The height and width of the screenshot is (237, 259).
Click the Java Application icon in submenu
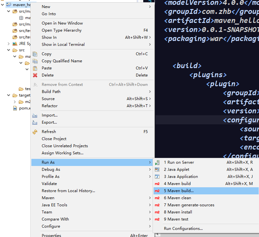tap(157, 177)
